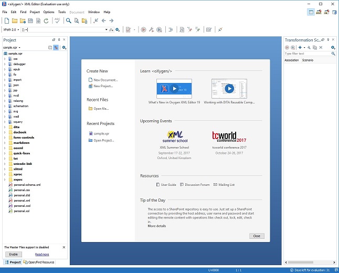This screenshot has width=339, height=273.
Task: Click the Format and Indent icon
Action: point(171,29)
